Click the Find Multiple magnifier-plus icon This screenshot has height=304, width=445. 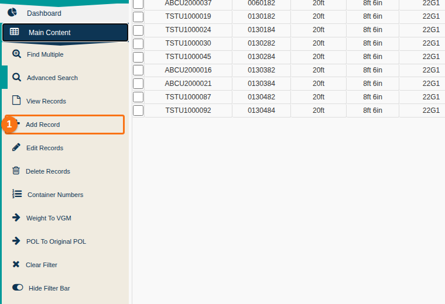[16, 54]
